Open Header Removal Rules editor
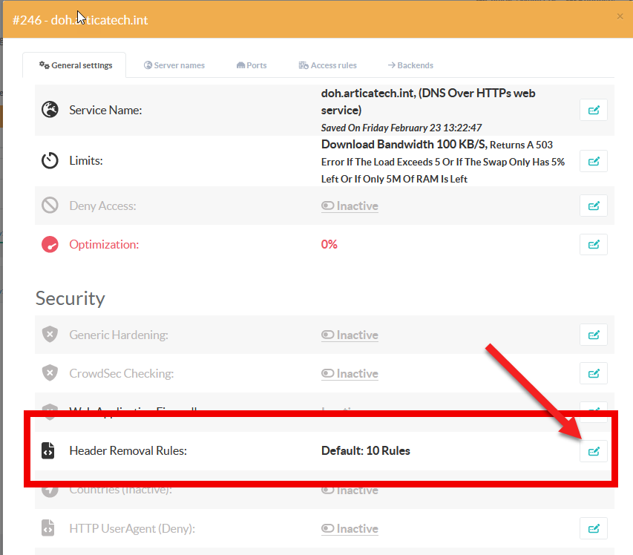 pyautogui.click(x=593, y=451)
